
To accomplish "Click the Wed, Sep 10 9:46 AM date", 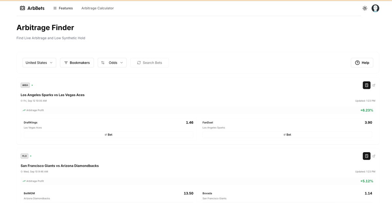I will 36,171.
